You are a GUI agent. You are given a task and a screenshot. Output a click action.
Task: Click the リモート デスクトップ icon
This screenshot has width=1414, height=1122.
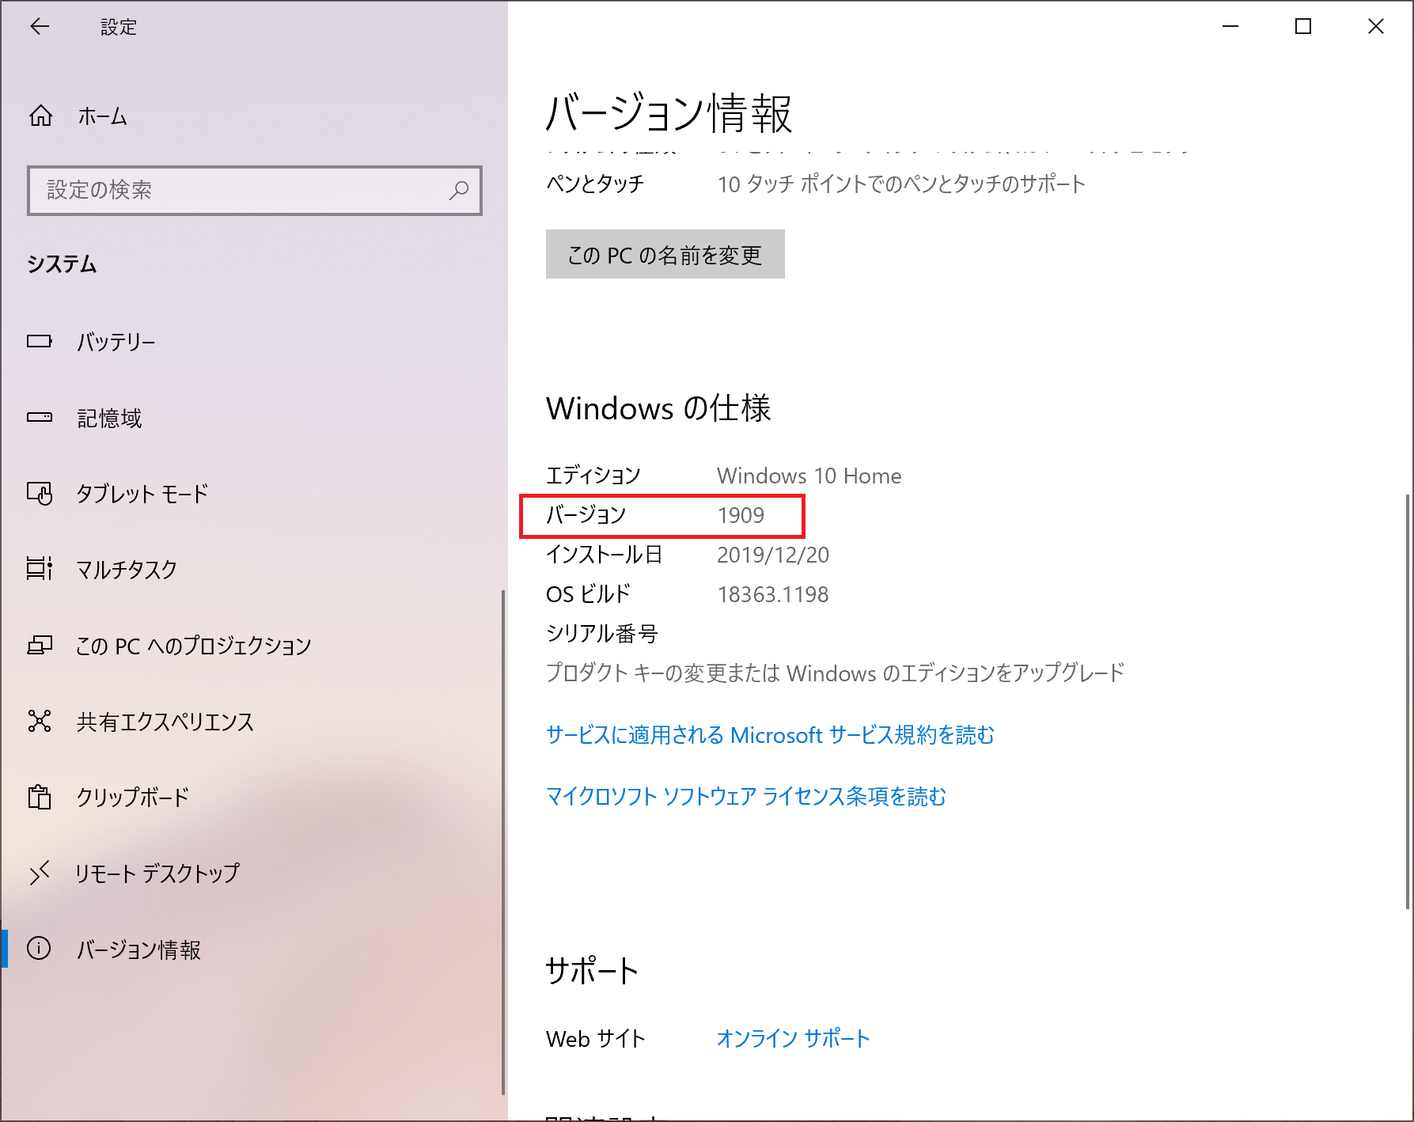tap(40, 874)
